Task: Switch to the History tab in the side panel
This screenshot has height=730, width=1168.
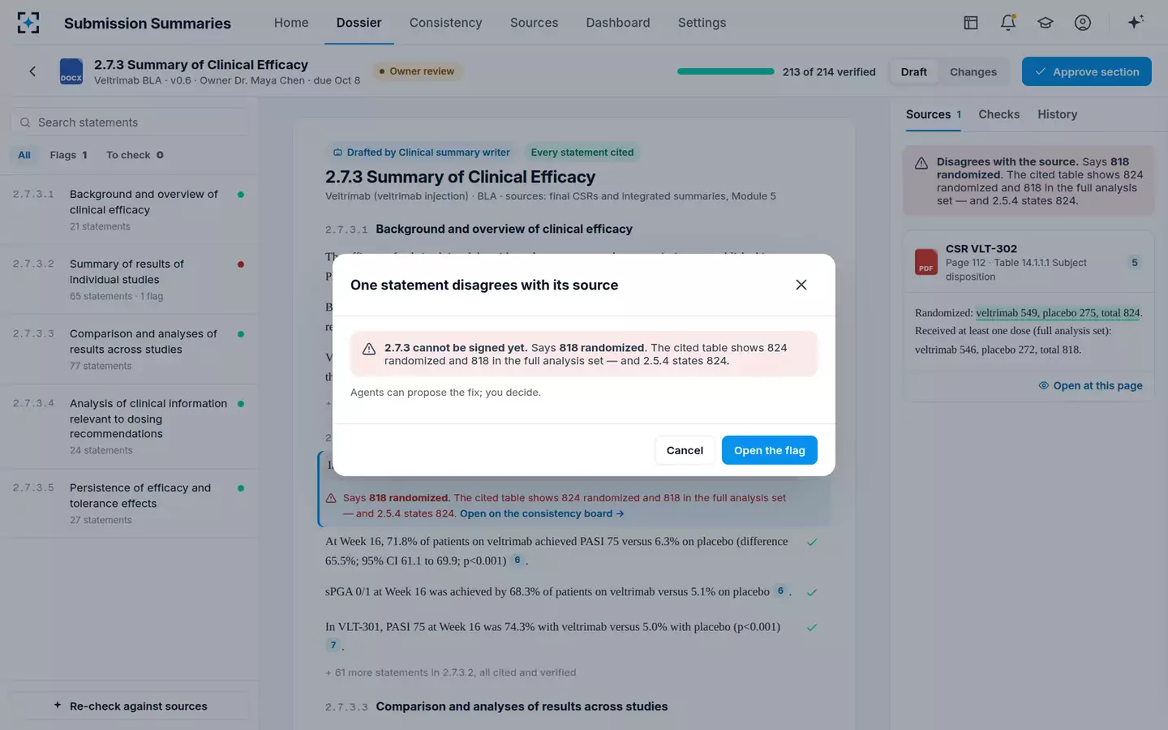Action: point(1057,114)
